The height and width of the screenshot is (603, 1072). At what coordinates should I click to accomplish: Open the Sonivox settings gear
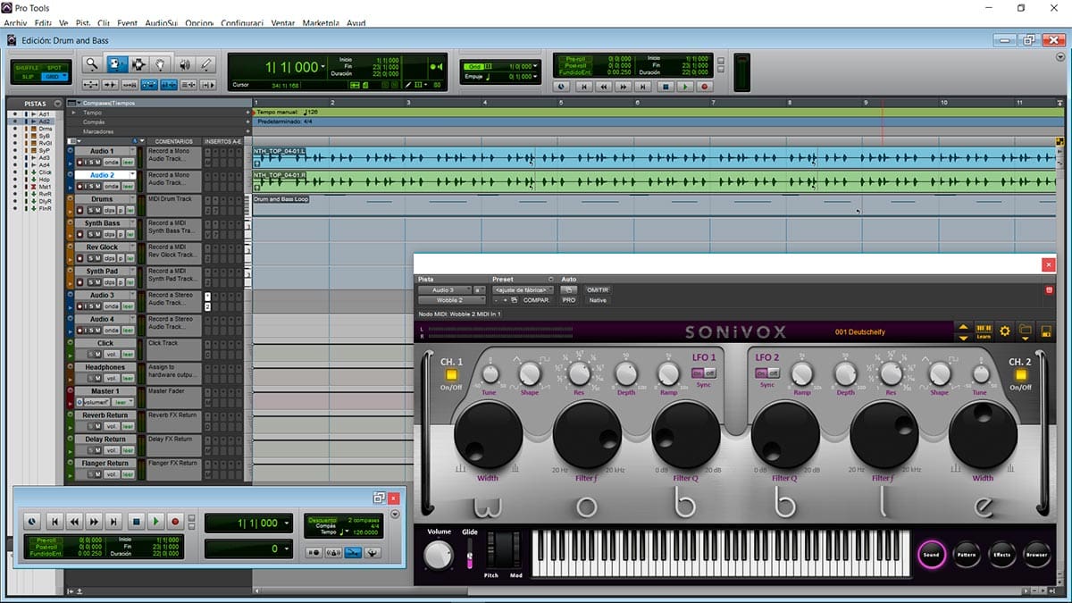click(x=1005, y=331)
